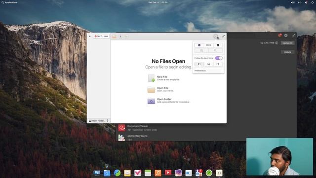Click the Open Folder purple folder icon
The height and width of the screenshot is (178, 316).
pos(151,101)
